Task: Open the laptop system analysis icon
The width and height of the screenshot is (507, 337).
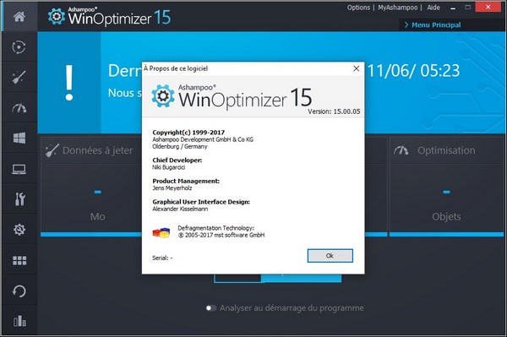Action: point(19,169)
